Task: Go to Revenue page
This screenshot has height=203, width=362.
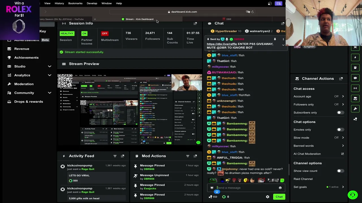Action: coord(22,49)
